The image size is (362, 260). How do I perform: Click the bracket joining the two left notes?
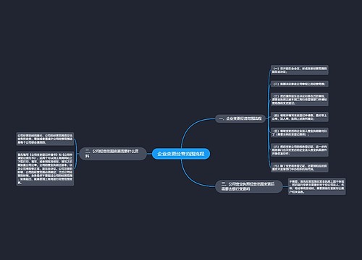[76, 154]
